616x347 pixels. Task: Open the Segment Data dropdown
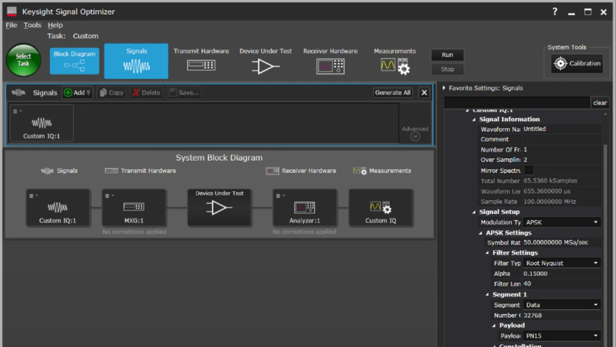[562, 305]
